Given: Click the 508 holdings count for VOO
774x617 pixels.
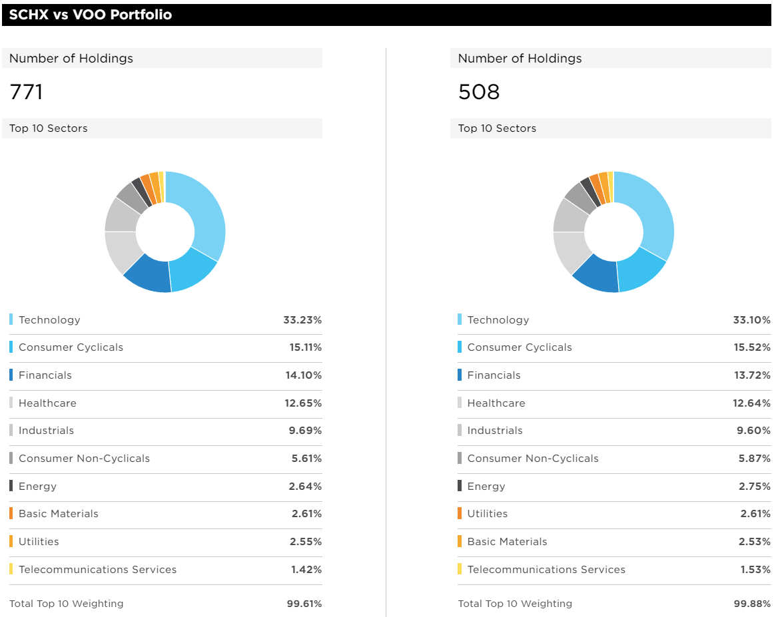Looking at the screenshot, I should tap(478, 92).
